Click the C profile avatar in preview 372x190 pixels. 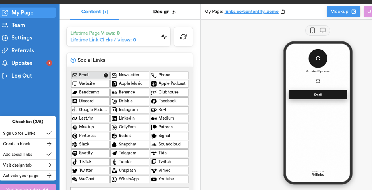click(x=318, y=58)
